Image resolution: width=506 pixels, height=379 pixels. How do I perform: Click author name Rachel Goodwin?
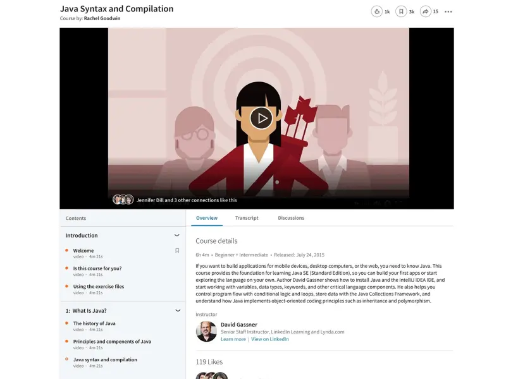click(102, 18)
